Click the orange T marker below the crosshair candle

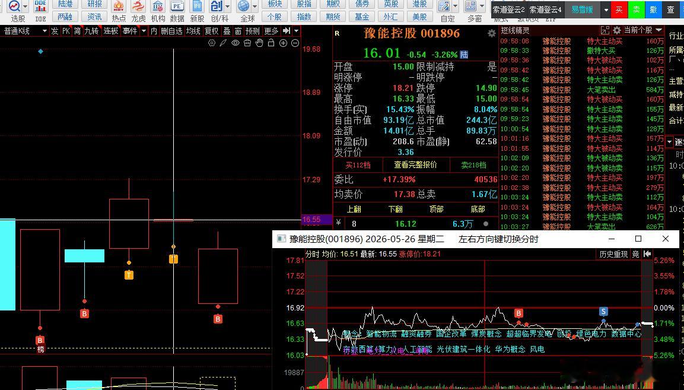point(173,259)
